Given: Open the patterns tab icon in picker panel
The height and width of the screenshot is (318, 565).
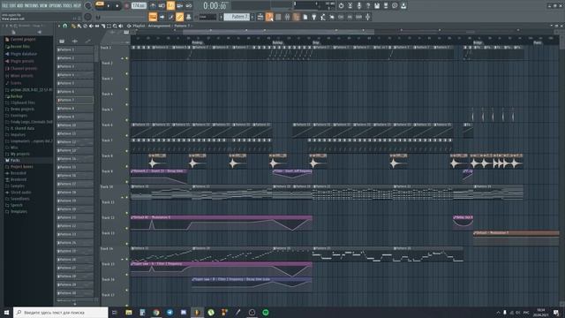Looking at the screenshot, I should (x=62, y=42).
